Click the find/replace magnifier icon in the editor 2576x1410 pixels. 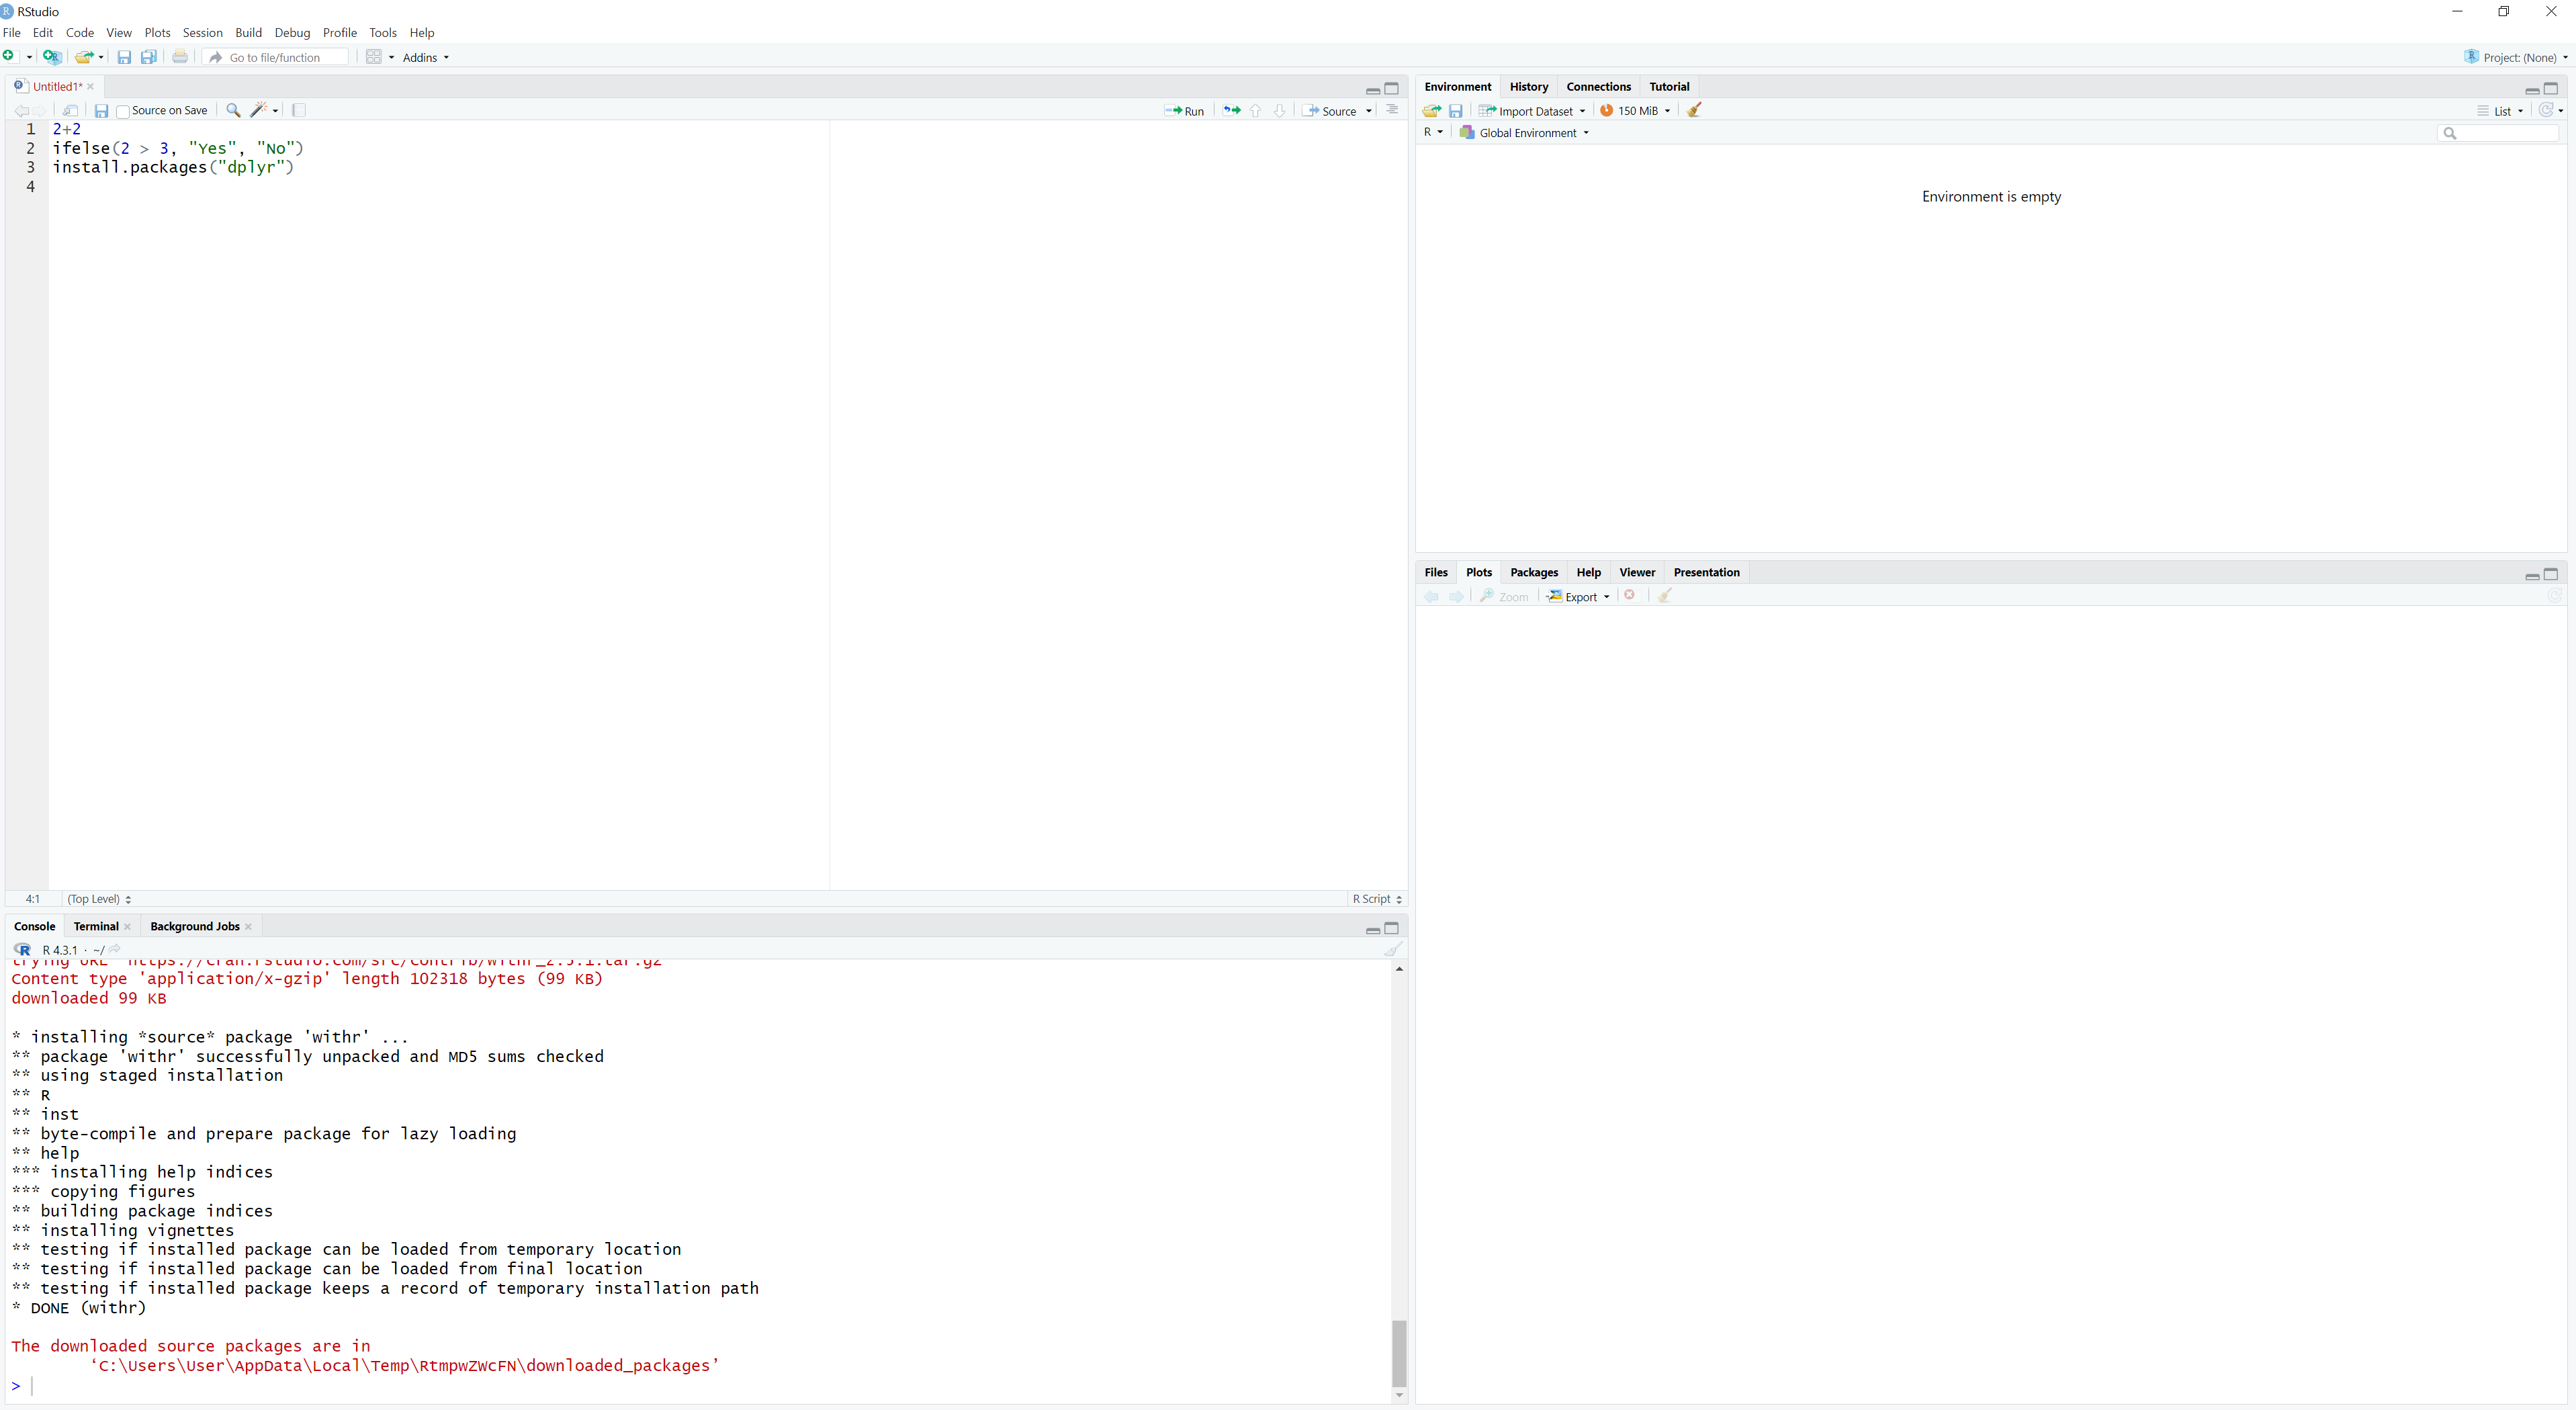click(x=233, y=110)
